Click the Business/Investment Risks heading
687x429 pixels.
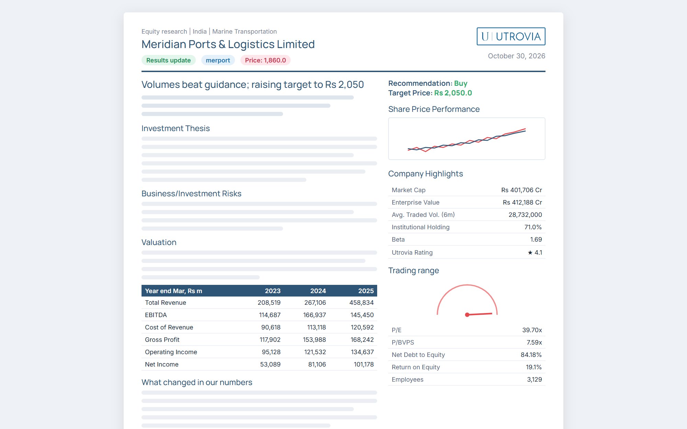tap(191, 194)
